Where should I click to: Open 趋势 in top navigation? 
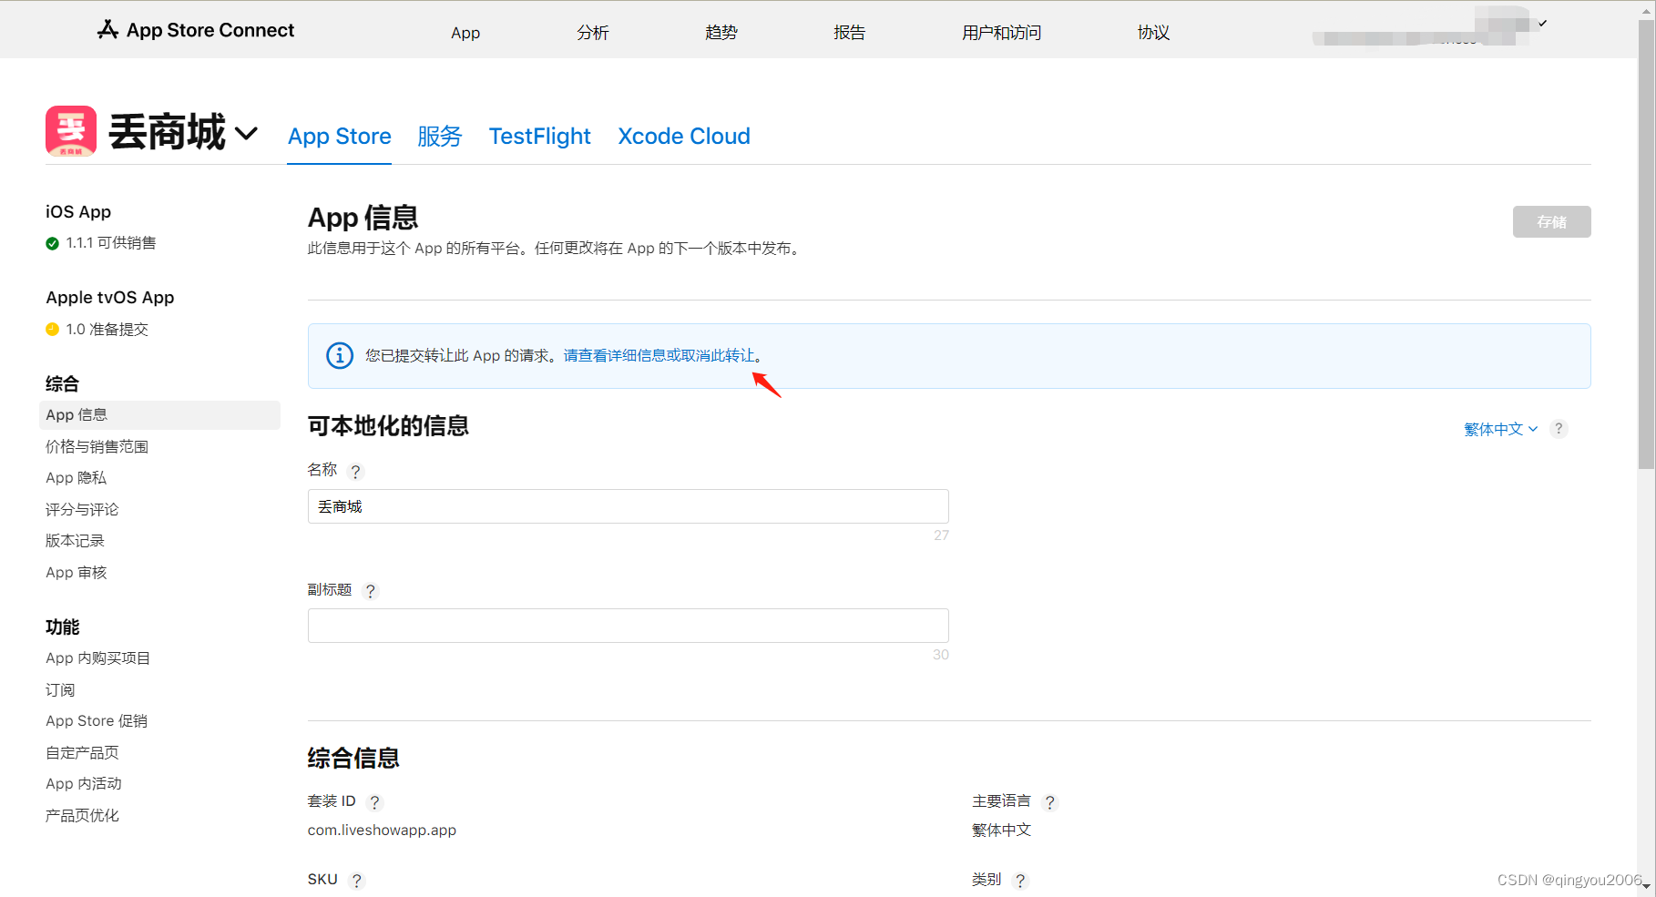tap(721, 33)
